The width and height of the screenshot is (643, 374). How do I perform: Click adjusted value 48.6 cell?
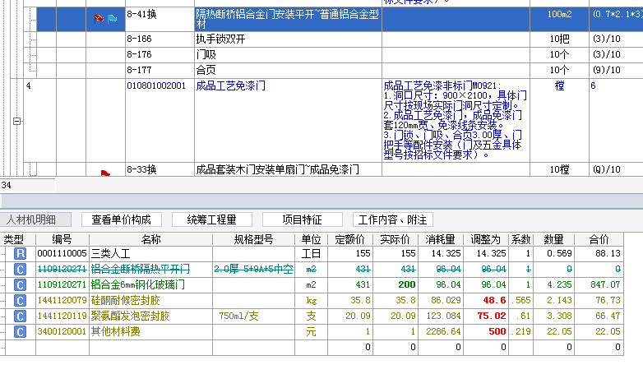485,301
